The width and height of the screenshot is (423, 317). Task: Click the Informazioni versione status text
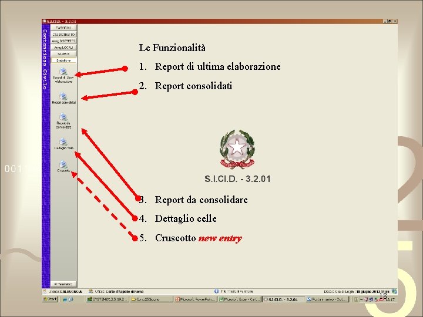point(237,291)
